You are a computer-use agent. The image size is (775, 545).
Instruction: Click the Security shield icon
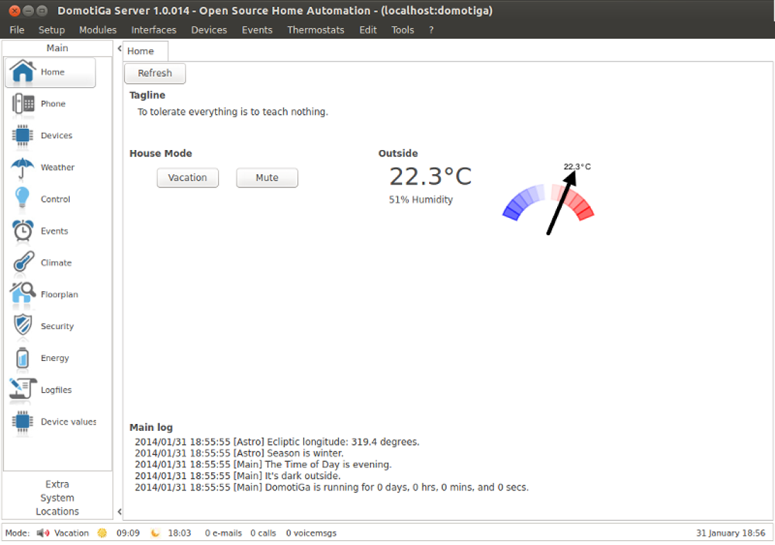pos(23,326)
